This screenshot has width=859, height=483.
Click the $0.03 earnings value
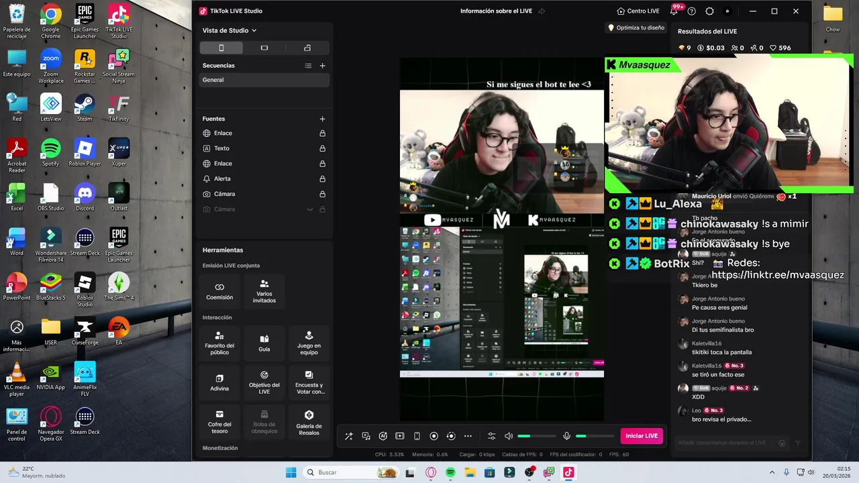[x=711, y=48]
